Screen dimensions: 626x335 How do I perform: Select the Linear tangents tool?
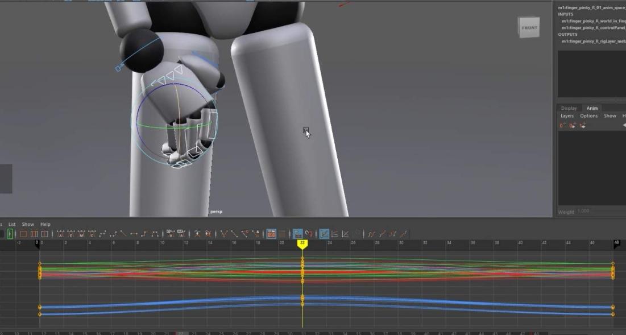coord(122,234)
